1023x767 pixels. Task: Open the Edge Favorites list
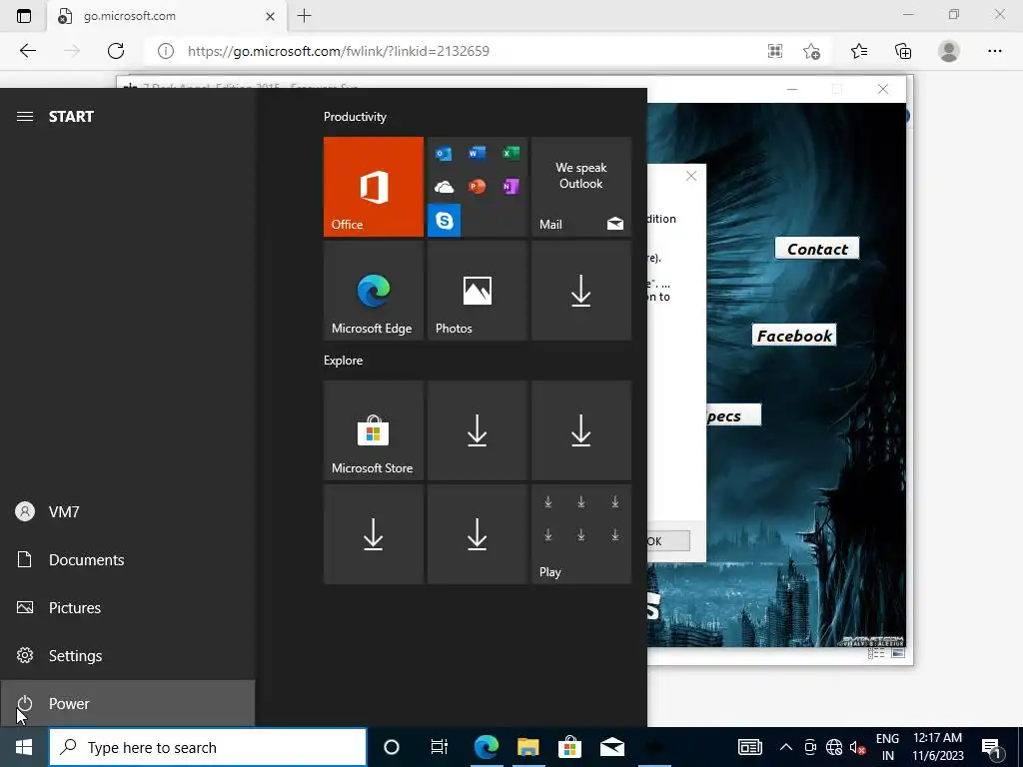[859, 51]
